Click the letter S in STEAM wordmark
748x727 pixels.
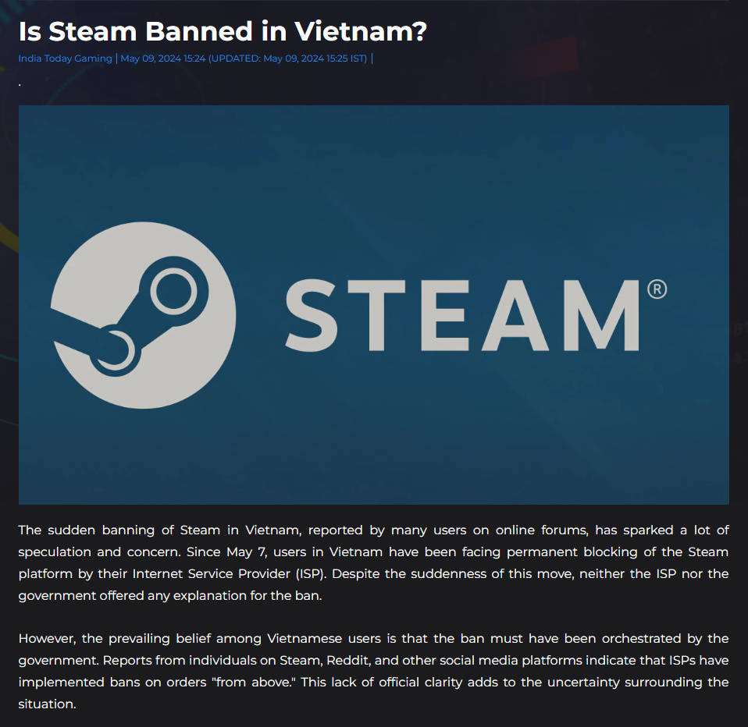(311, 316)
